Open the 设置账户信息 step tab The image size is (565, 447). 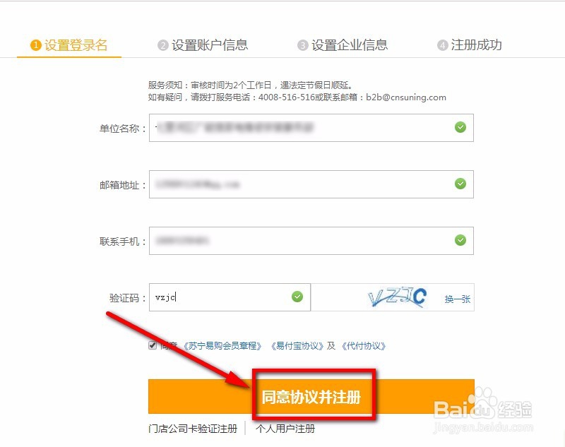pyautogui.click(x=203, y=45)
